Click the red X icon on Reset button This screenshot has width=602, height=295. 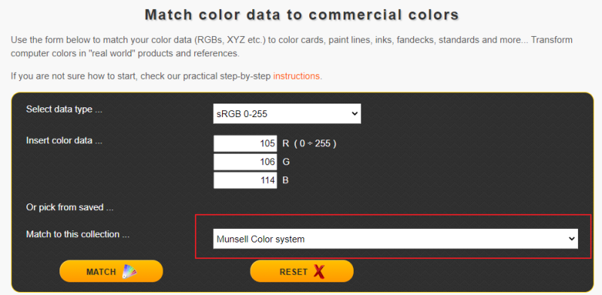pos(318,272)
